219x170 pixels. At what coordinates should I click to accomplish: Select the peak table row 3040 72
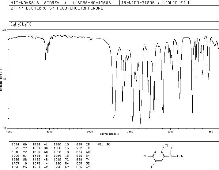click(x=19, y=152)
